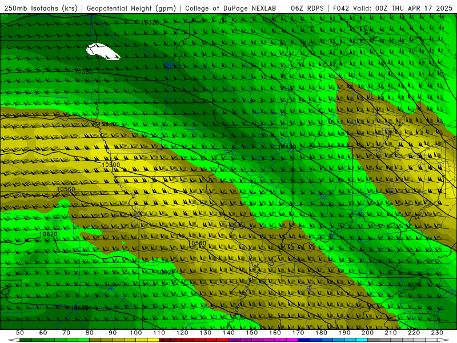Click the bright red swatch ending at 140

tap(223, 340)
